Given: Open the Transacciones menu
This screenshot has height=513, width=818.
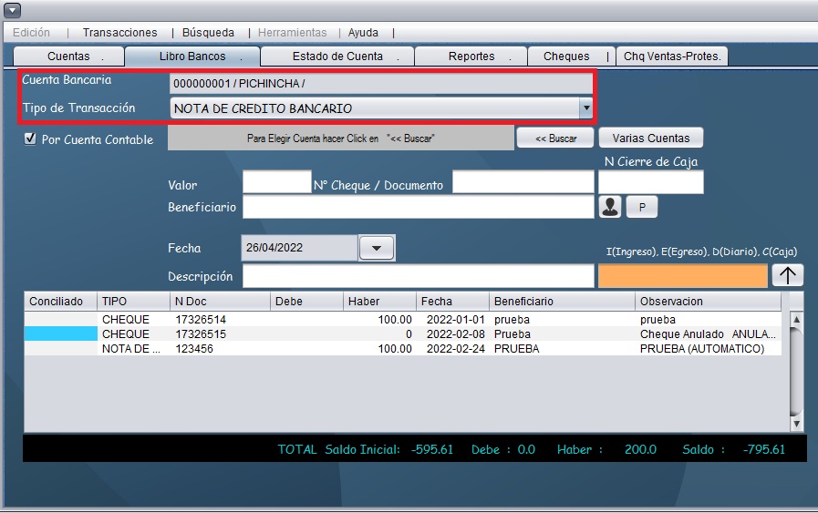Looking at the screenshot, I should point(119,32).
